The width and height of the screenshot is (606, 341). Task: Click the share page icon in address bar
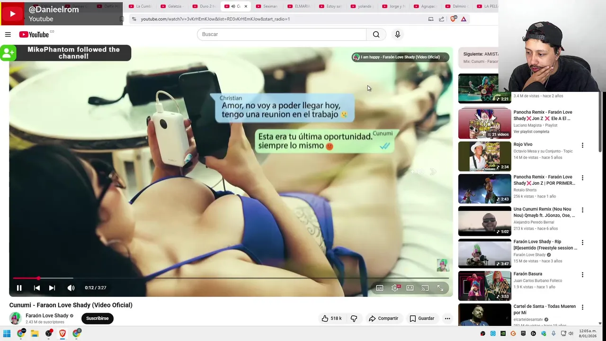click(441, 19)
